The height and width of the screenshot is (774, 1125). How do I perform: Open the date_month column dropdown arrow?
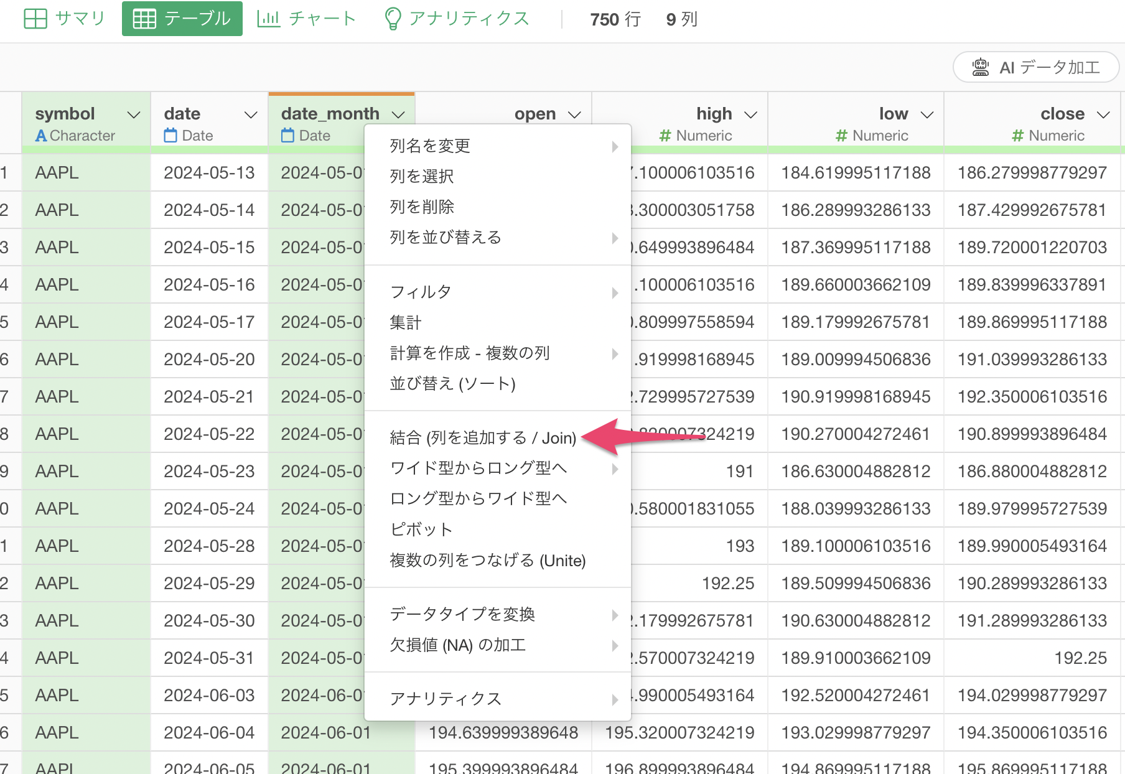(x=398, y=114)
